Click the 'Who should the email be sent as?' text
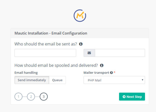The width and height of the screenshot is (156, 112). click(46, 44)
